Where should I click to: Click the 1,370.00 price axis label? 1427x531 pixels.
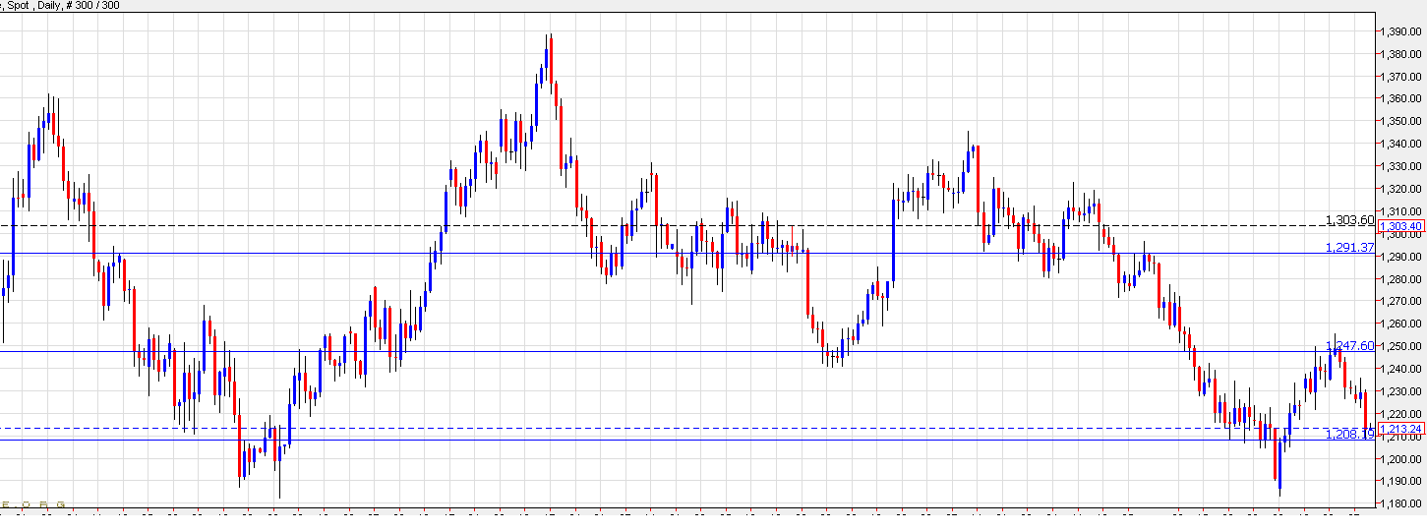tap(1400, 77)
